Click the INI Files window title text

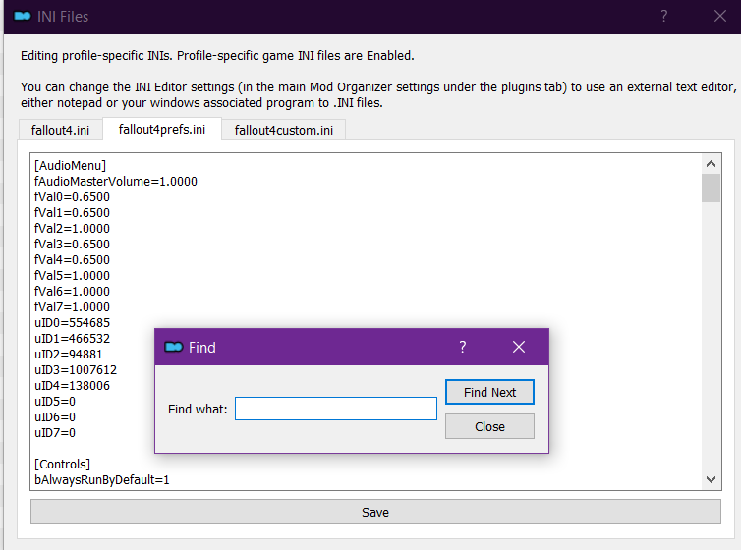coord(63,17)
